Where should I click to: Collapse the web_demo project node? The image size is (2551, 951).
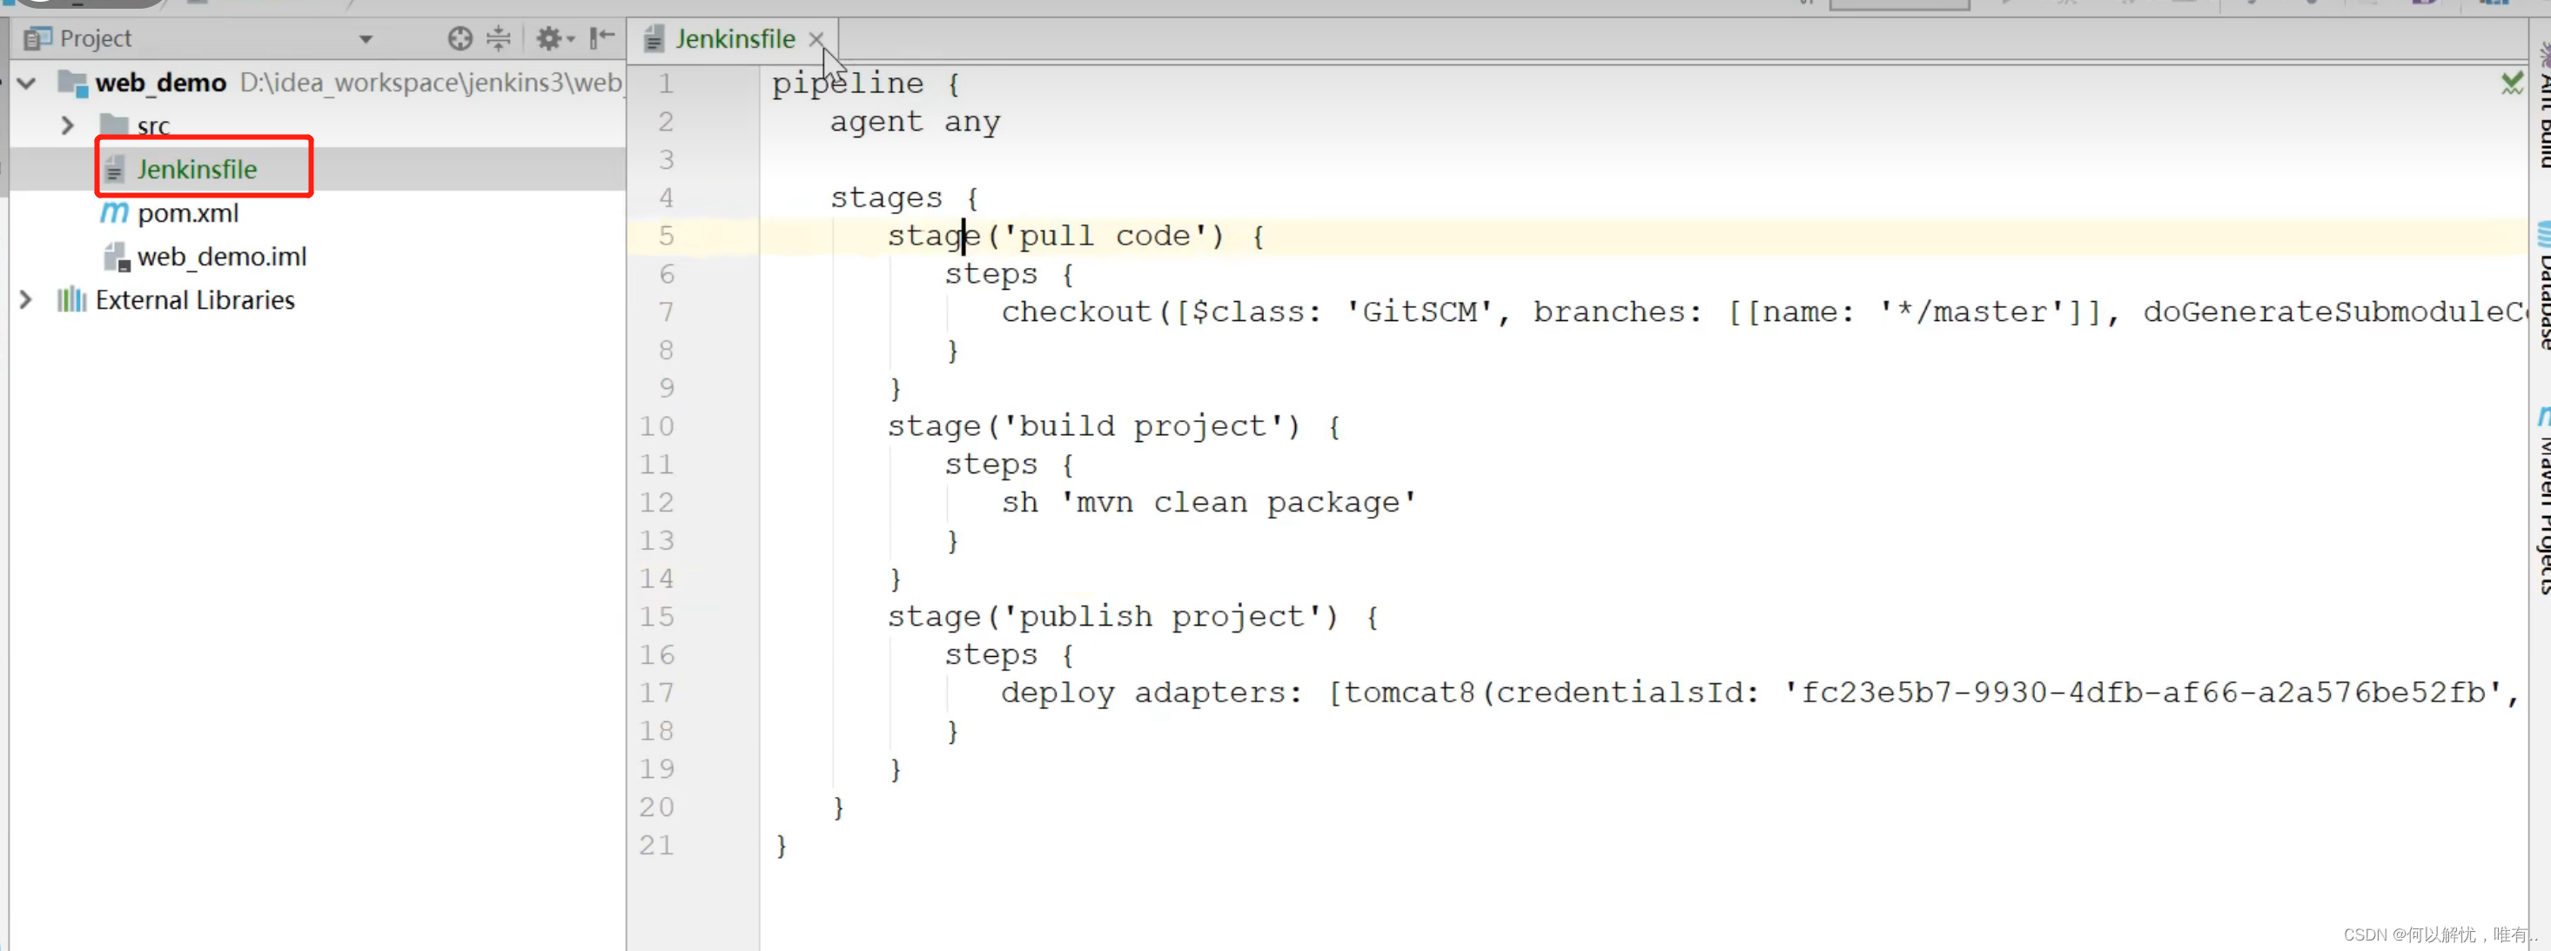coord(28,82)
